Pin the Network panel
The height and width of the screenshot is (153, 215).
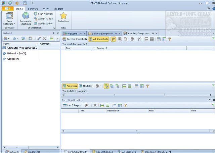click(x=54, y=33)
